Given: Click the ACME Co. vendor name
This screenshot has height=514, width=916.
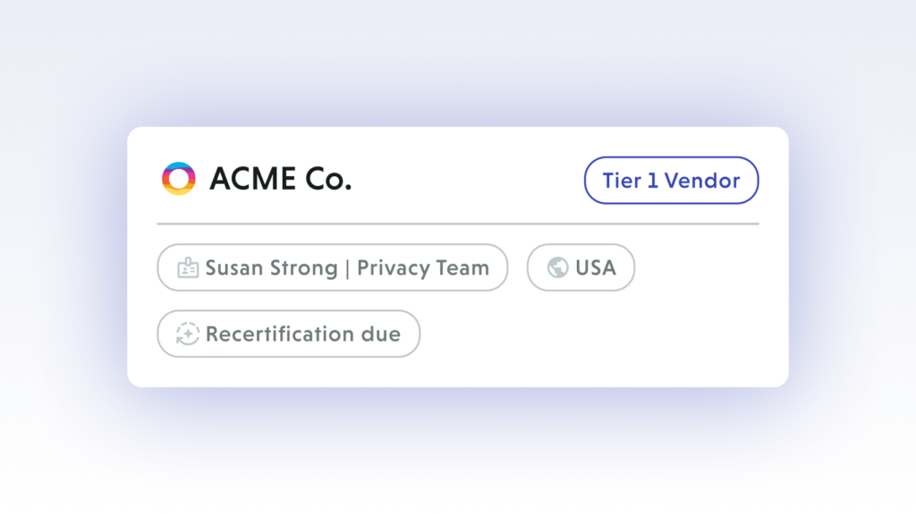Looking at the screenshot, I should click(x=280, y=179).
